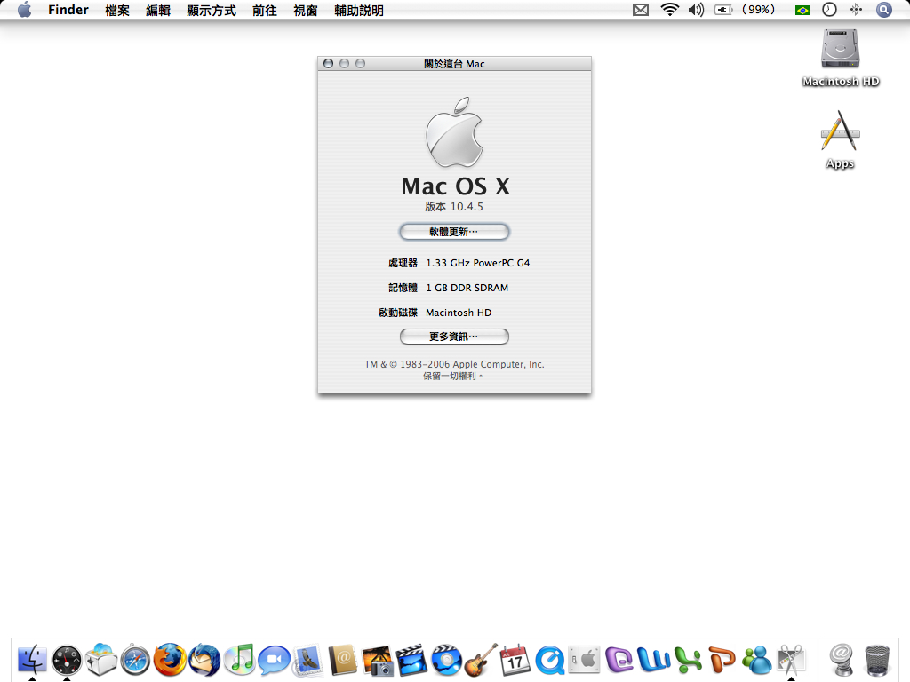Launch Microsoft Excel from Dock

688,660
